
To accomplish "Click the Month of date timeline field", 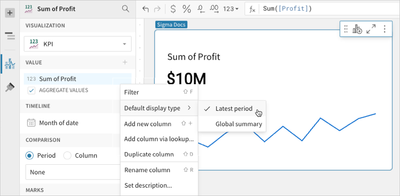I will (x=59, y=123).
